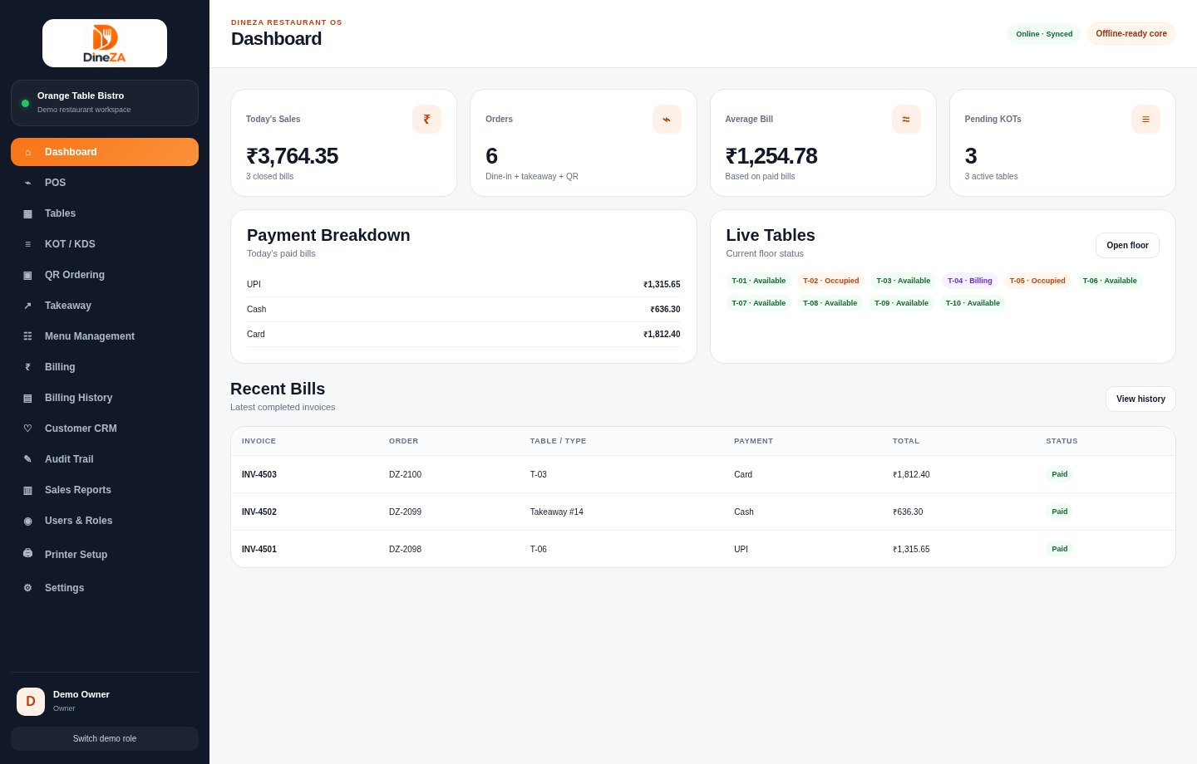
Task: Click order number DZ-2098
Action: click(x=405, y=550)
